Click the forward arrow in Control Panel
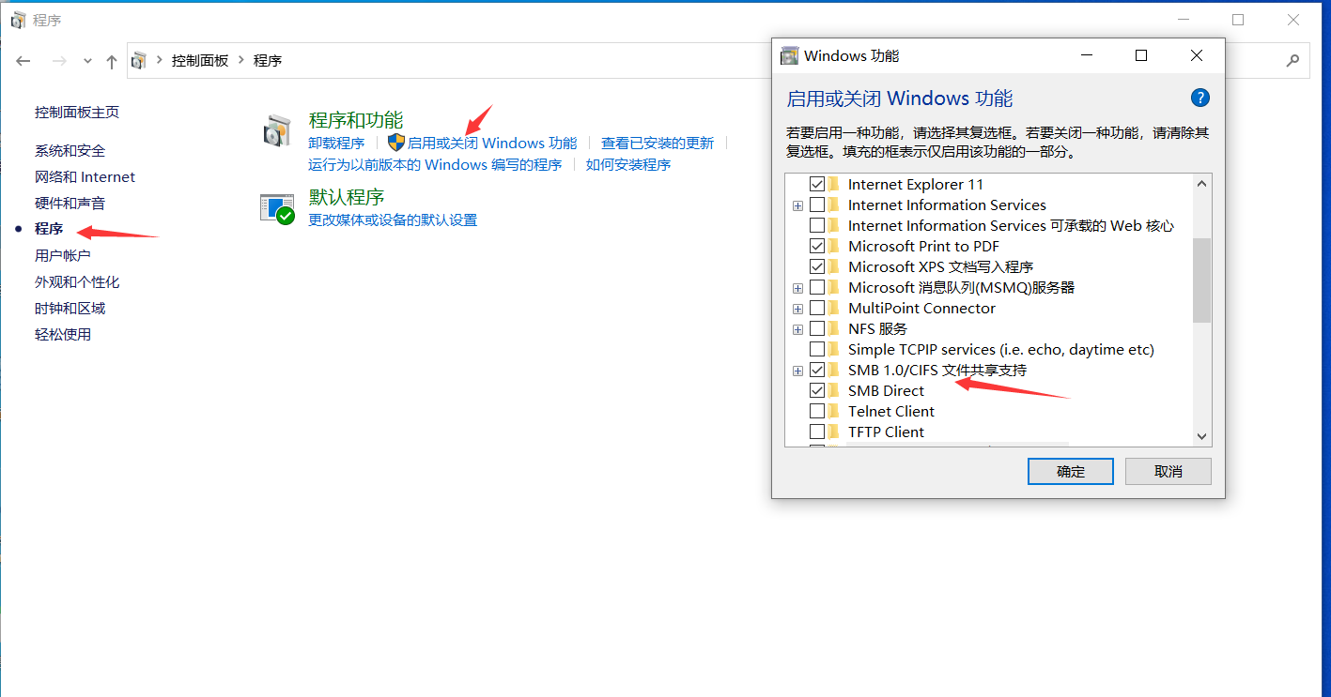Viewport: 1331px width, 697px height. coord(58,61)
